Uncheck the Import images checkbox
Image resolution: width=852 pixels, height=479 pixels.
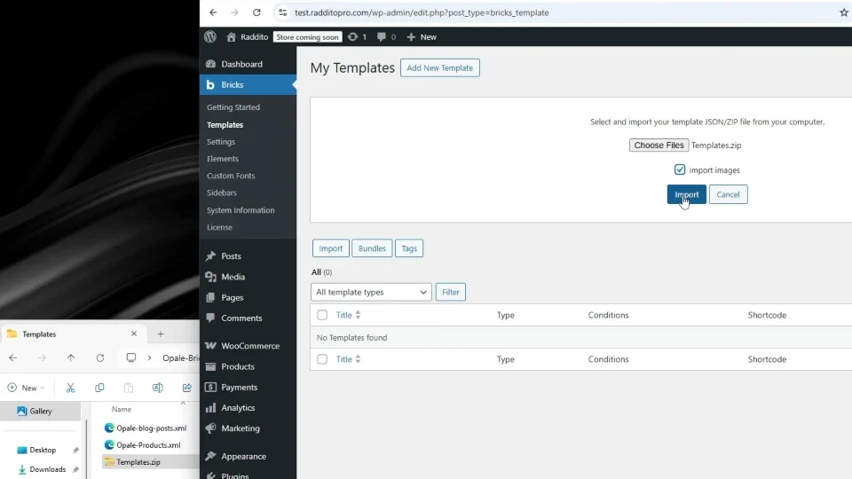[679, 170]
